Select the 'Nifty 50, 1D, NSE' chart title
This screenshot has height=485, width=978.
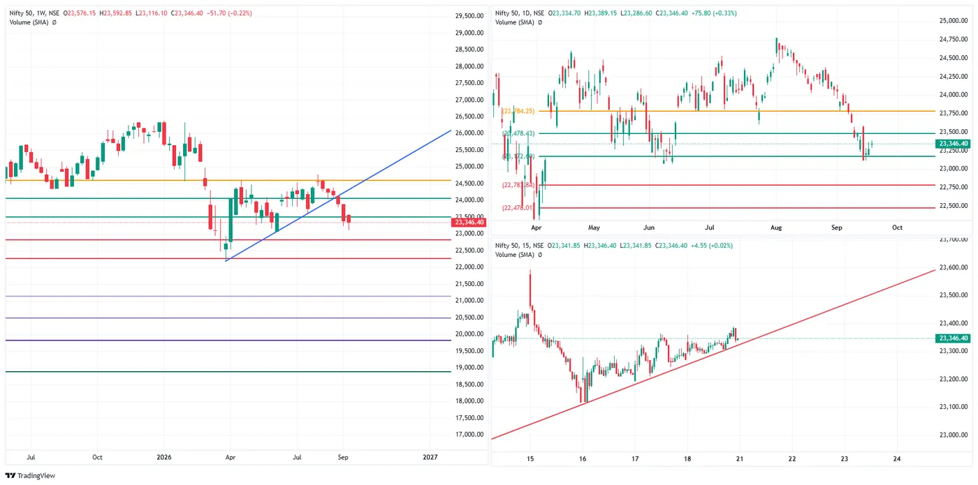tap(521, 13)
